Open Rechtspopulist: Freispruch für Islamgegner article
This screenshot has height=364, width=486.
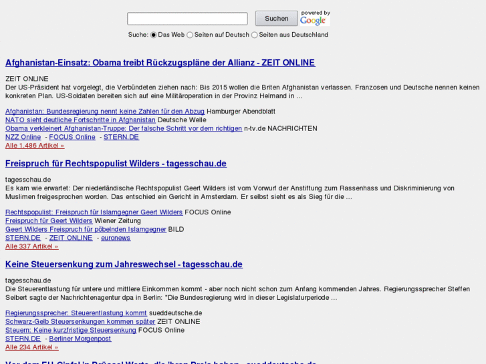point(94,212)
